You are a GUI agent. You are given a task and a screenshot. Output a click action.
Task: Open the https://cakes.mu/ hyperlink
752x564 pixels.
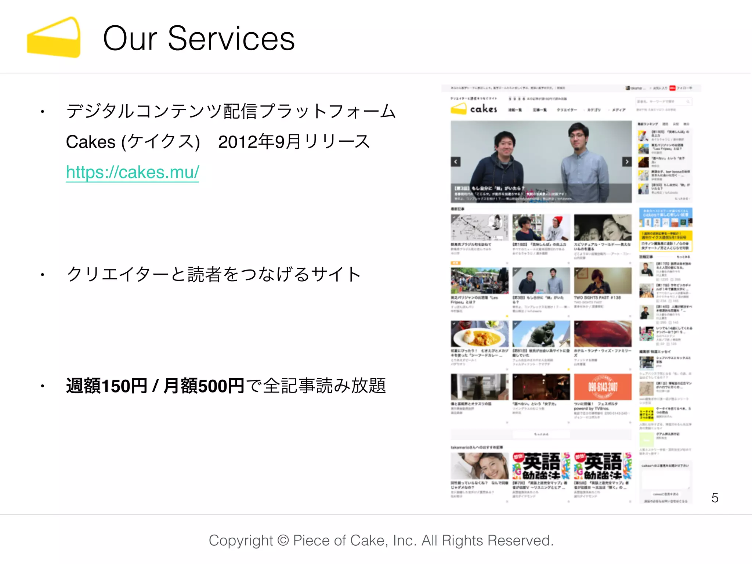coord(133,172)
